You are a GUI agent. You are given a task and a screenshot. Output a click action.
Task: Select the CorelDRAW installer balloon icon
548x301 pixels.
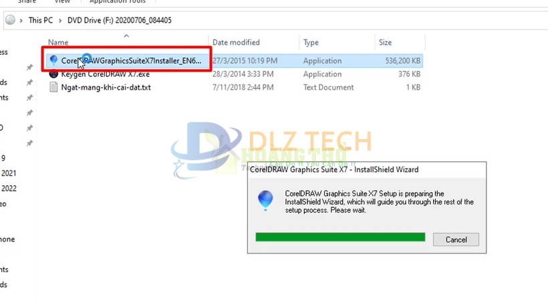coord(53,60)
